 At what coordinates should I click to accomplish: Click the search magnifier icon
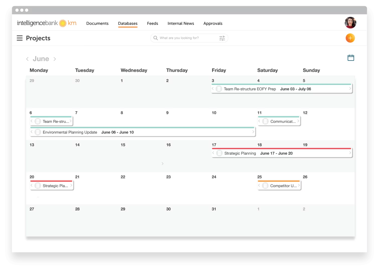[156, 38]
